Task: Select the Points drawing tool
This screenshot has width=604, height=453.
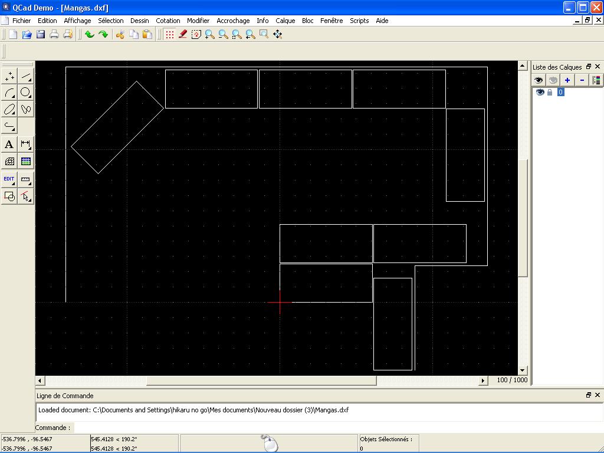Action: (10, 76)
